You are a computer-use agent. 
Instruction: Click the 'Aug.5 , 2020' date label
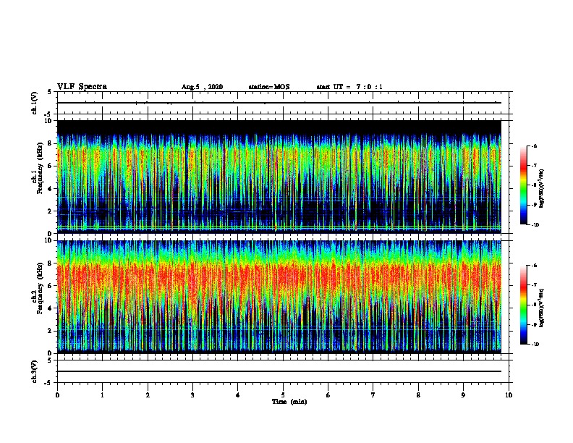coord(202,87)
